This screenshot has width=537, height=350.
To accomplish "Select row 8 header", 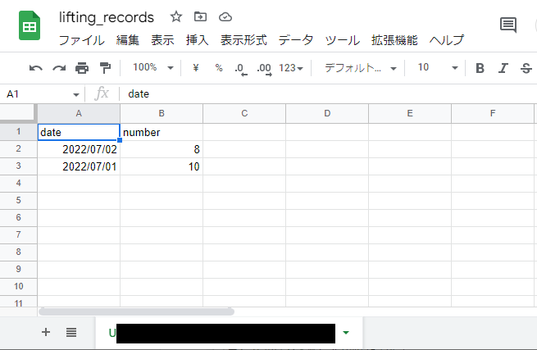I will (19, 252).
